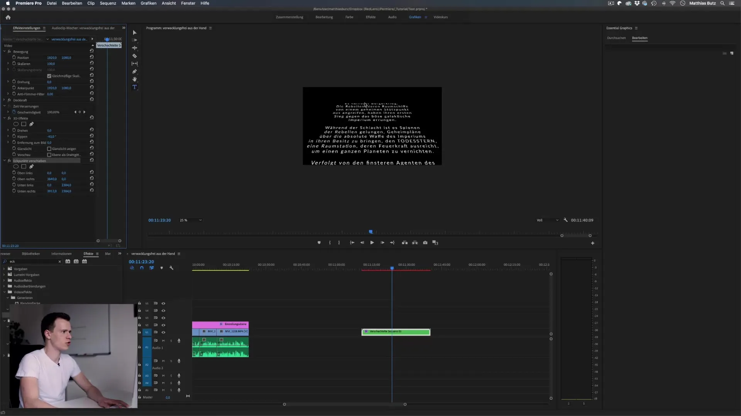Expand Skalieren parameter
Image resolution: width=741 pixels, height=416 pixels.
point(8,64)
